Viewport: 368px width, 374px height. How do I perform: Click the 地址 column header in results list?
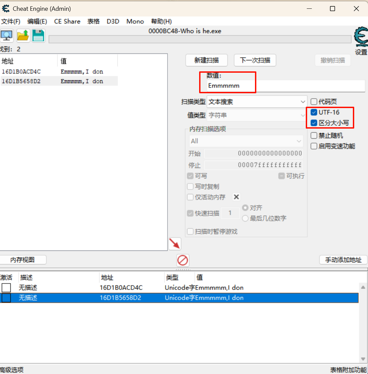pos(29,61)
